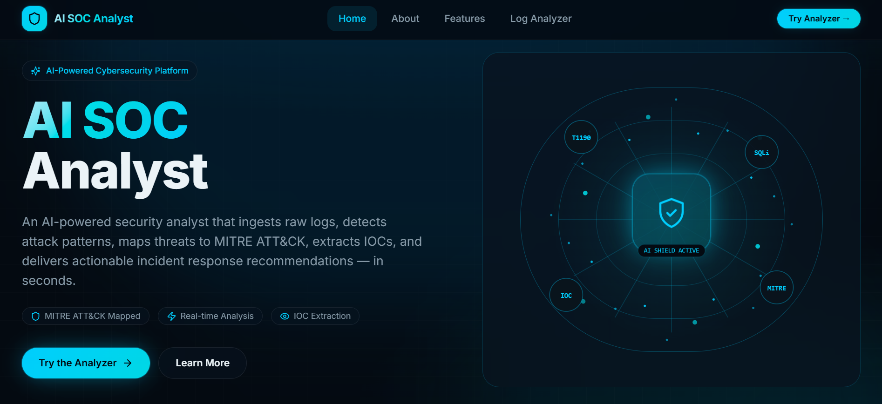The image size is (882, 404).
Task: Click the shield logo icon in header
Action: [34, 19]
